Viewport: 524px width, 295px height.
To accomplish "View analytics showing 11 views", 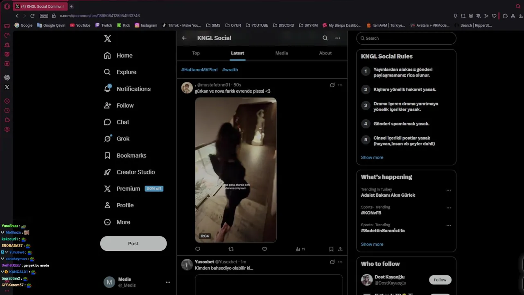I will 300,249.
